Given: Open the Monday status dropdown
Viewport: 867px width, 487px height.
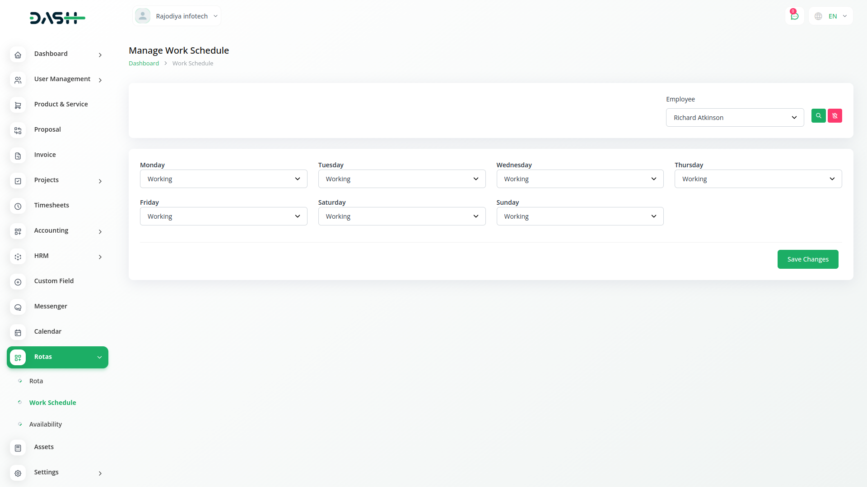Looking at the screenshot, I should [224, 179].
